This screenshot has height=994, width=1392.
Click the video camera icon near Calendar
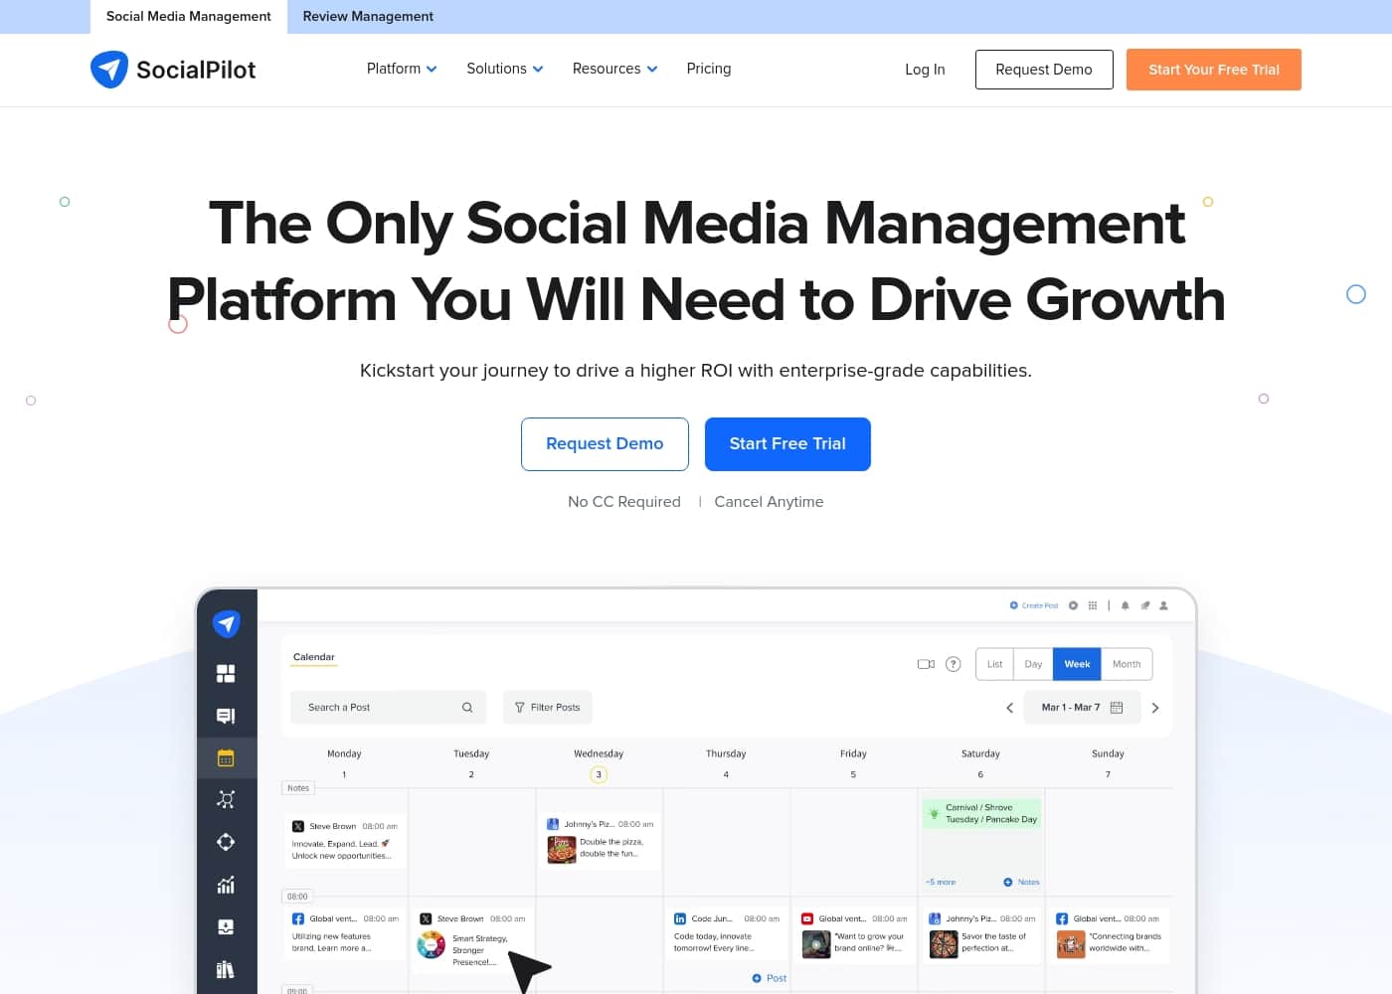[x=926, y=664]
